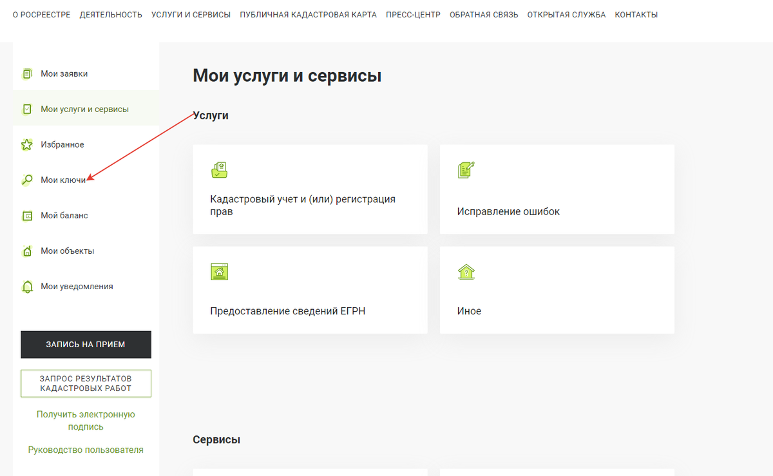Open Мои заявки in sidebar
The width and height of the screenshot is (773, 476).
64,73
